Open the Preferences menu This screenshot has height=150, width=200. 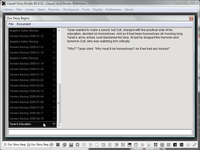[x=113, y=9]
